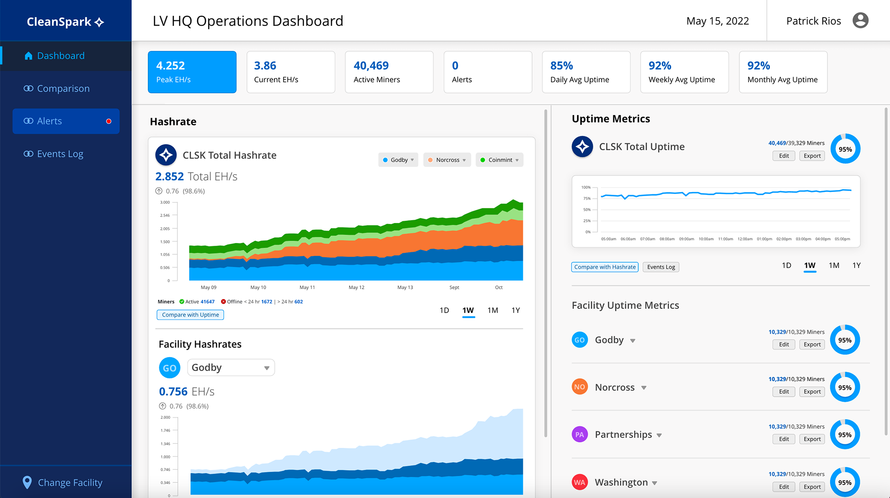Click Export in the Washington uptime row
890x498 pixels.
[812, 487]
